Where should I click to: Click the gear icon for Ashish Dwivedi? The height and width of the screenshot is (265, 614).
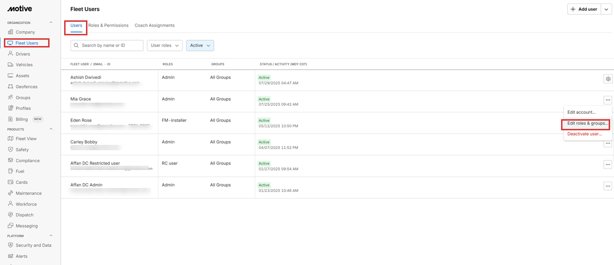(x=608, y=78)
